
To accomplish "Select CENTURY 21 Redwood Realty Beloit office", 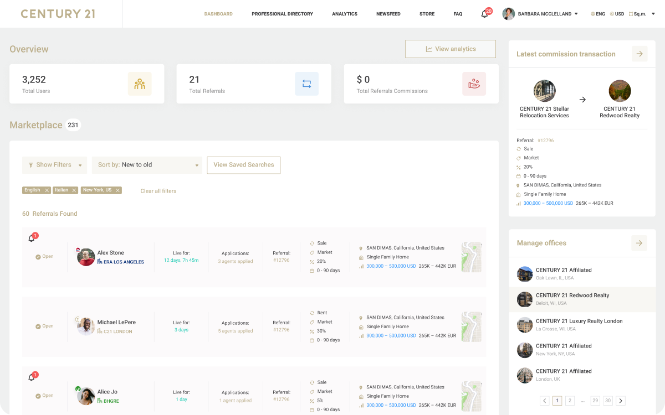I will click(x=582, y=299).
